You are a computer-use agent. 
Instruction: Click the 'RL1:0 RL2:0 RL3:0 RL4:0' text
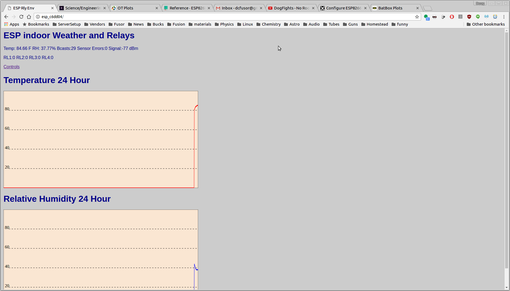click(x=28, y=57)
